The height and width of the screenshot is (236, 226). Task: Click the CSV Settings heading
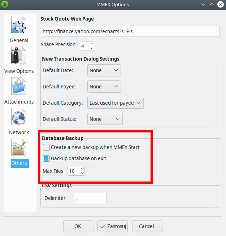pyautogui.click(x=57, y=185)
